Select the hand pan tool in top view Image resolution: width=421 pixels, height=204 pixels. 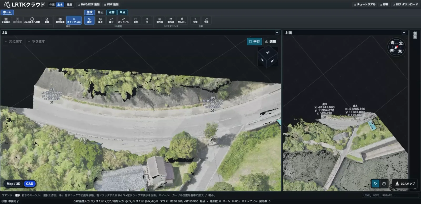[x=384, y=183]
